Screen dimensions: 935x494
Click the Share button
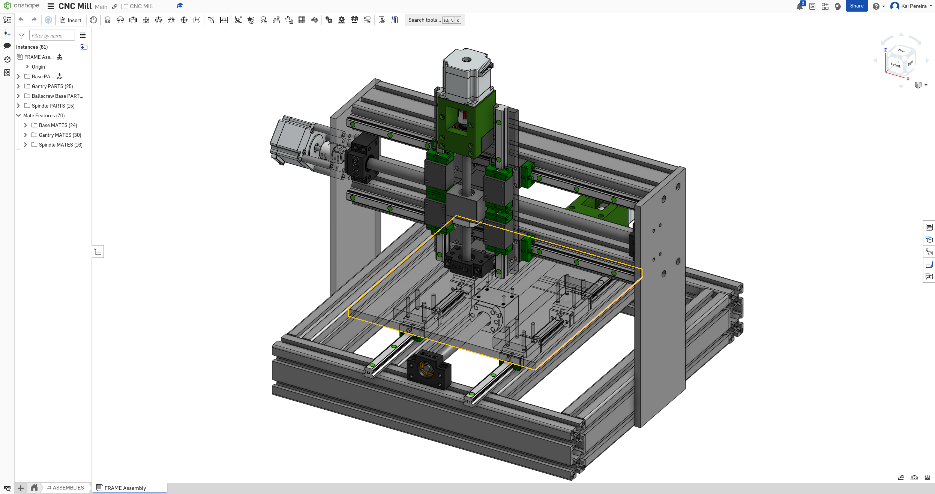(x=856, y=6)
